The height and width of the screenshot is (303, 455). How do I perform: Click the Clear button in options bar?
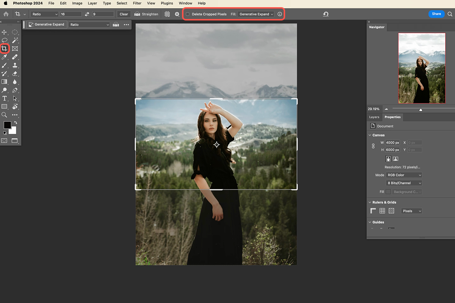click(124, 14)
